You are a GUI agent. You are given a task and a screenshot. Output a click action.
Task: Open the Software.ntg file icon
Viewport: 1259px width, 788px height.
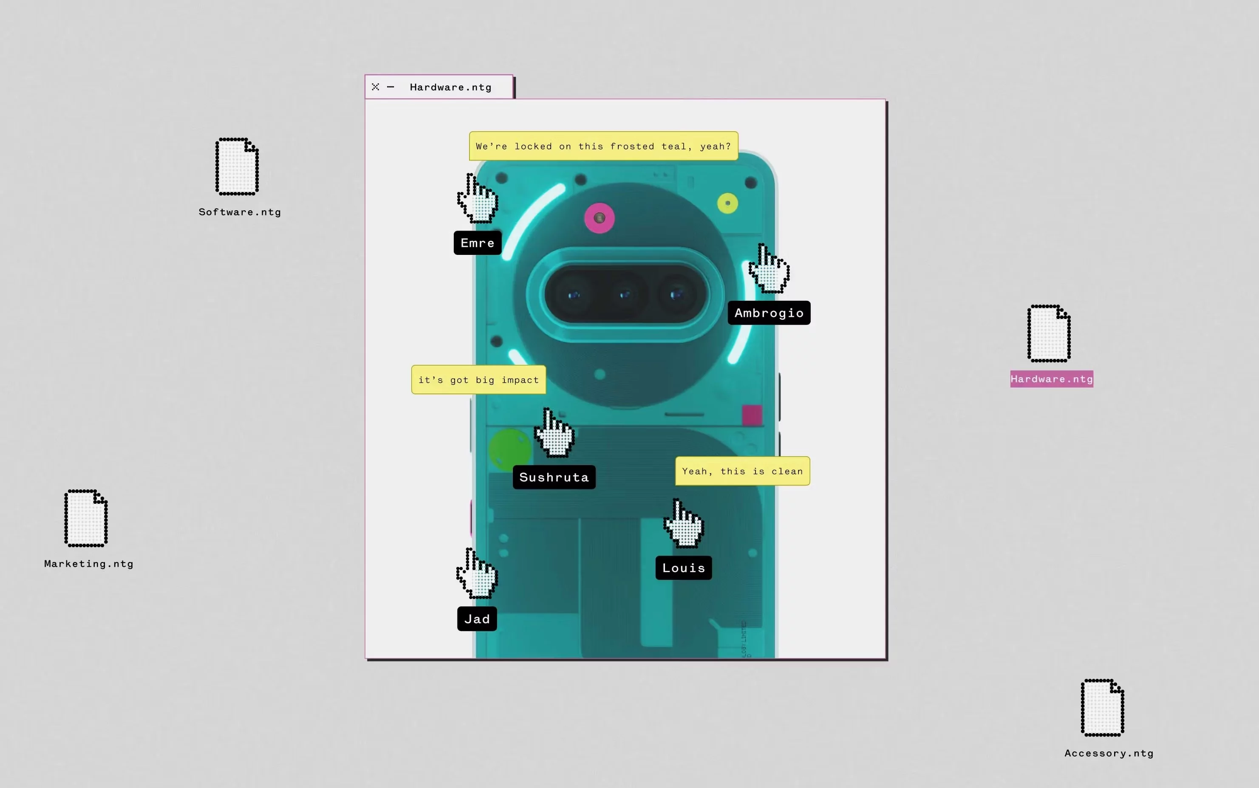click(237, 167)
